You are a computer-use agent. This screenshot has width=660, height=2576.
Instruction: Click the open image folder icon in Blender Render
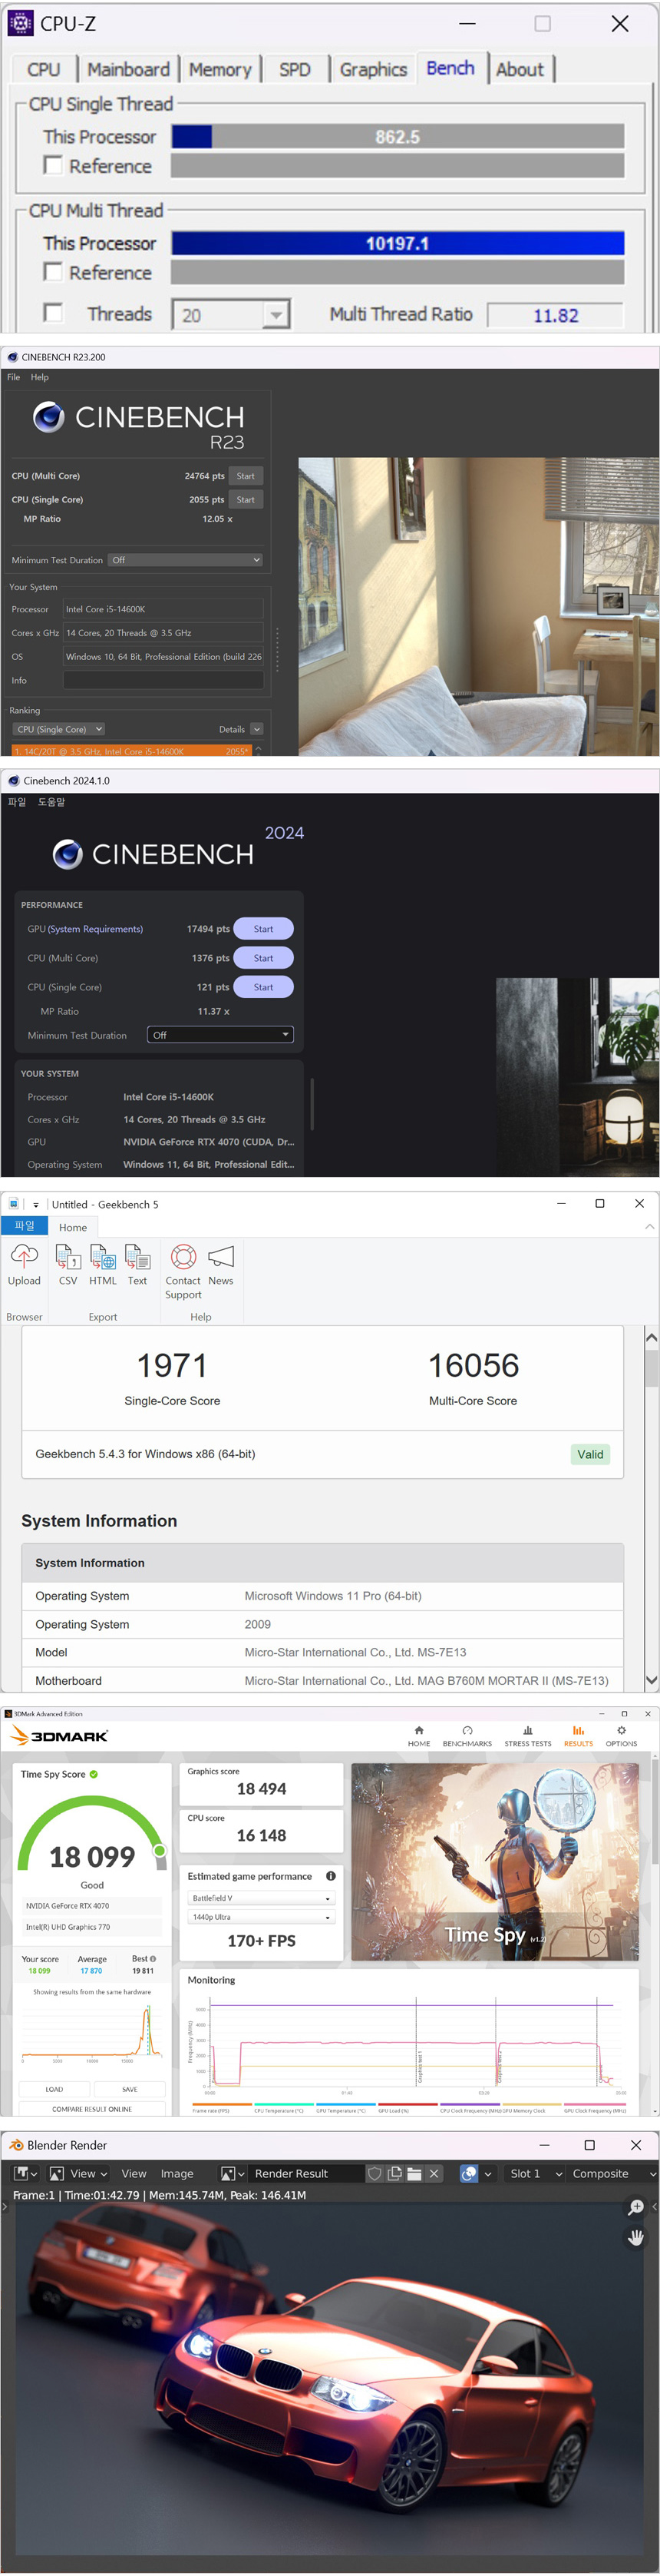point(414,2173)
